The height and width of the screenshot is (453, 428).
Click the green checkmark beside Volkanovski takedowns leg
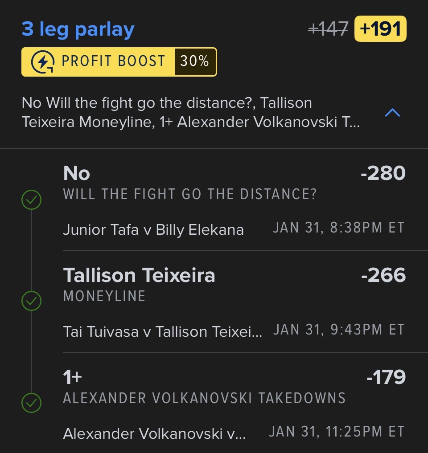[31, 404]
